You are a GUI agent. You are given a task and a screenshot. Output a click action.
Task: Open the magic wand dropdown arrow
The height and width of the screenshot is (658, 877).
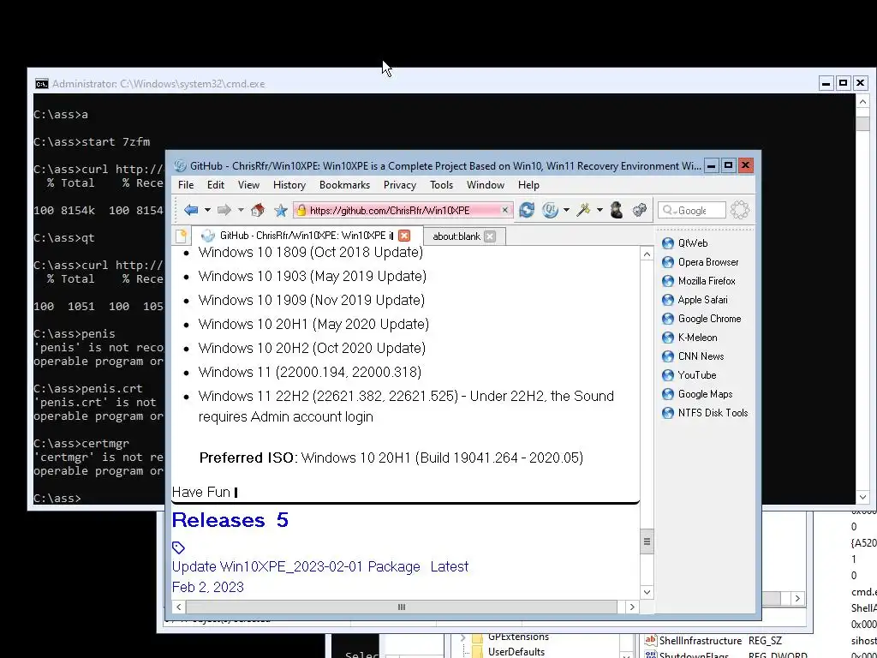[600, 211]
